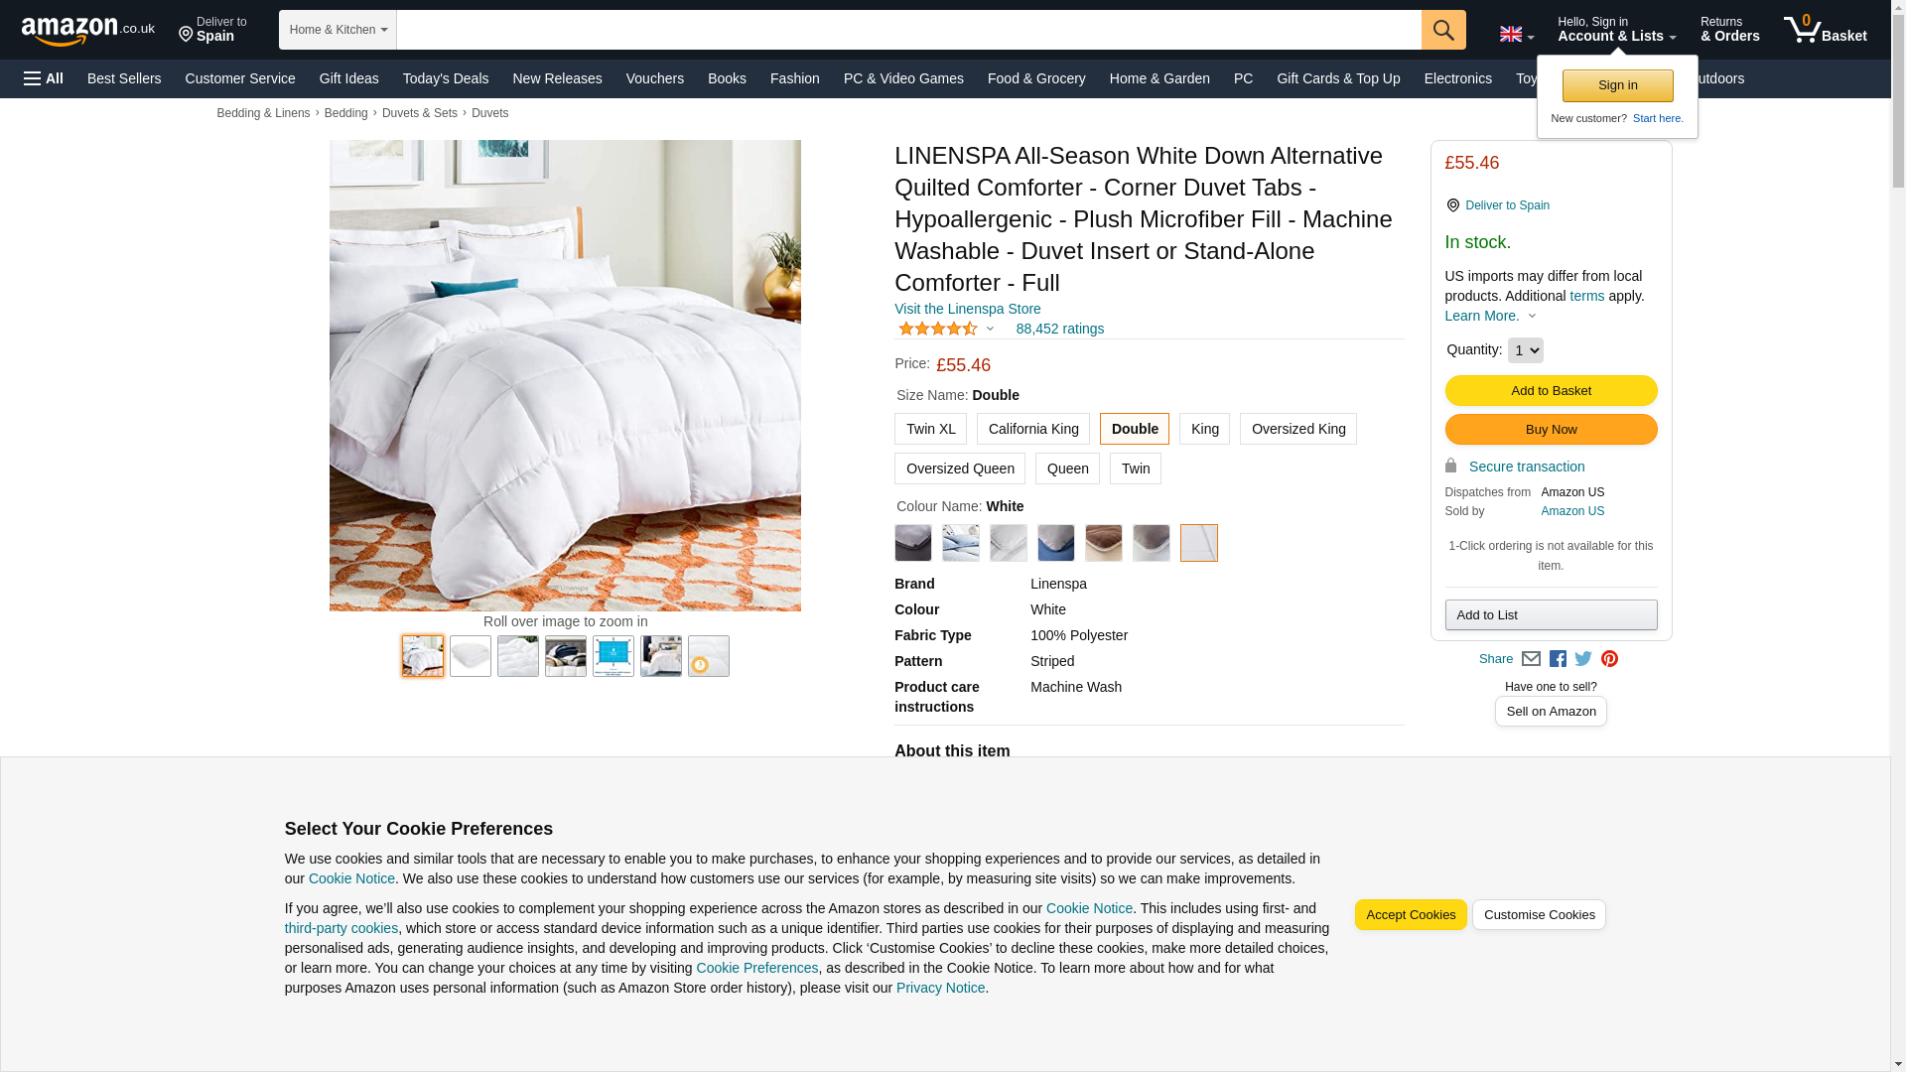
Task: Expand the Home & Kitchen search category
Action: coord(338,30)
